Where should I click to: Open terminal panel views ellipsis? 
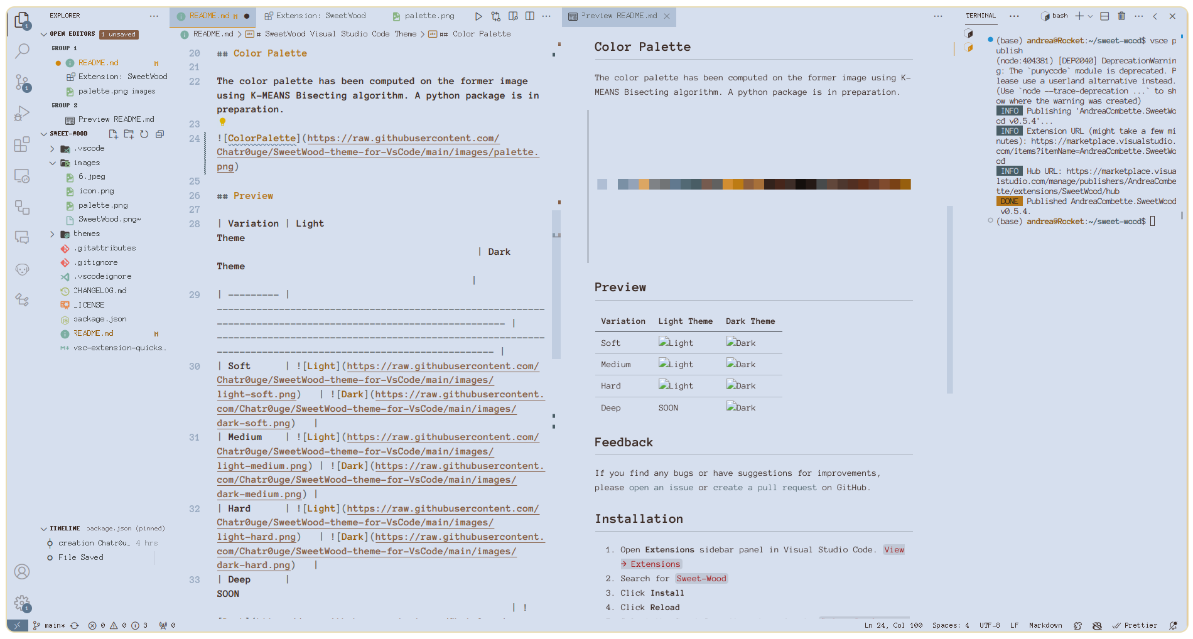1014,16
